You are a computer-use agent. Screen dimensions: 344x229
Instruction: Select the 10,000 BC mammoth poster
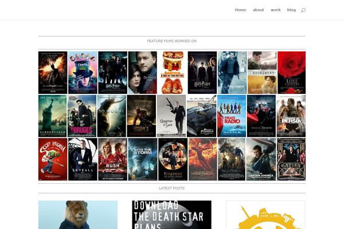coord(112,116)
